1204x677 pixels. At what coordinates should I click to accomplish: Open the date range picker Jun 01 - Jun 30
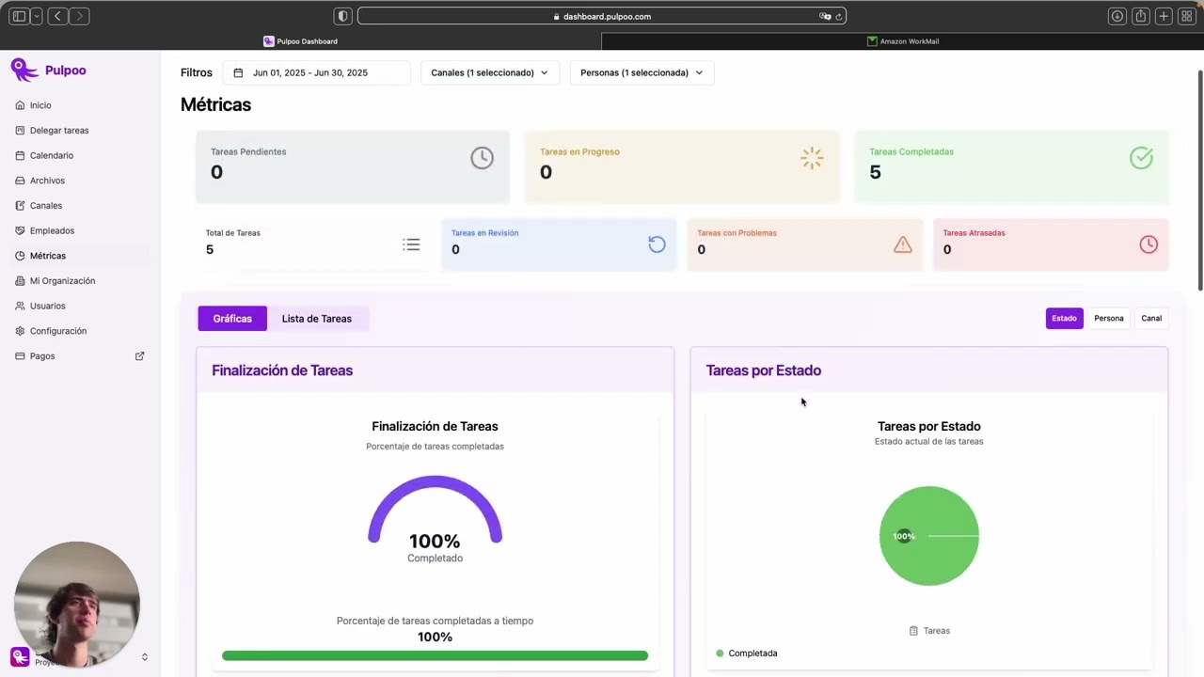pyautogui.click(x=316, y=72)
